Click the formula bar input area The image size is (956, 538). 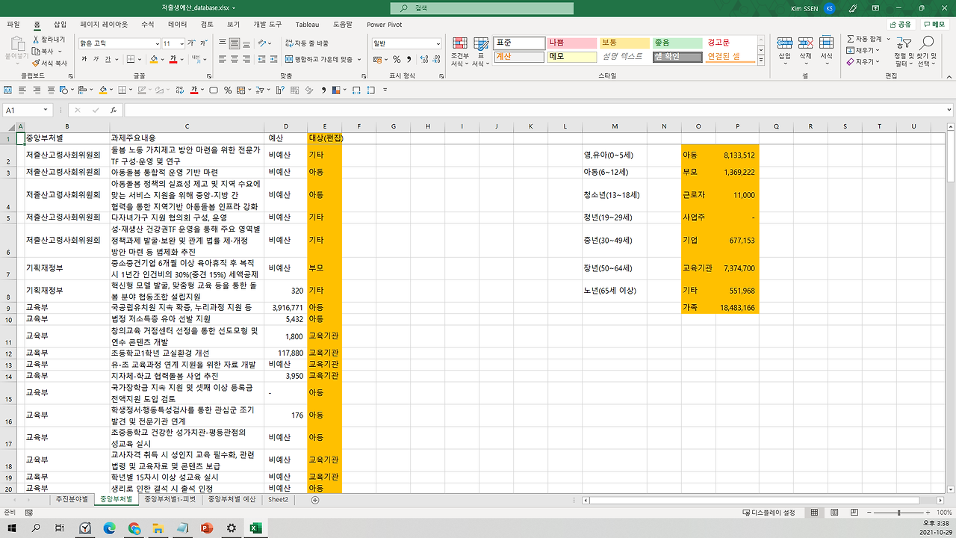point(534,110)
